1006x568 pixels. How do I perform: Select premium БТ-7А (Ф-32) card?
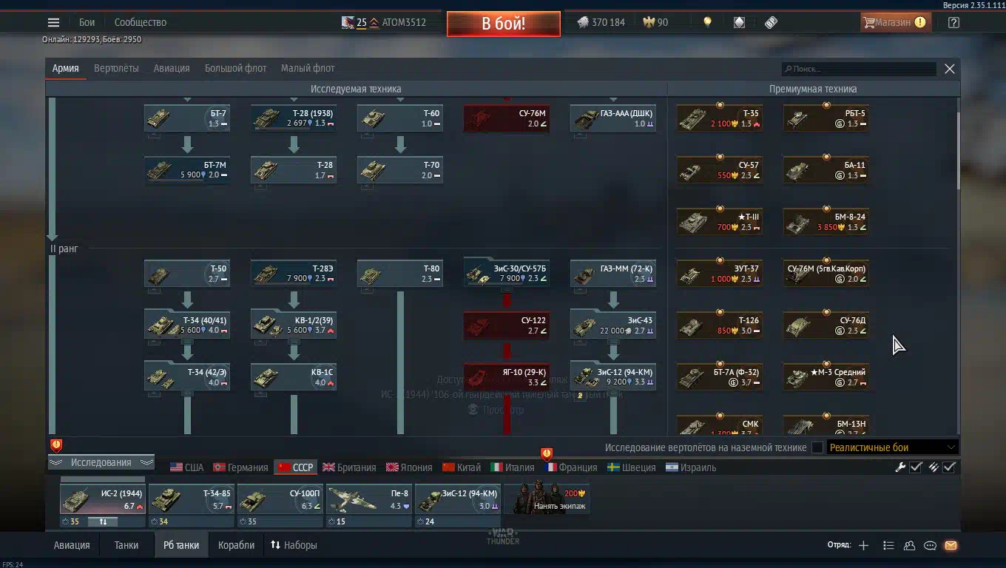[x=720, y=377]
